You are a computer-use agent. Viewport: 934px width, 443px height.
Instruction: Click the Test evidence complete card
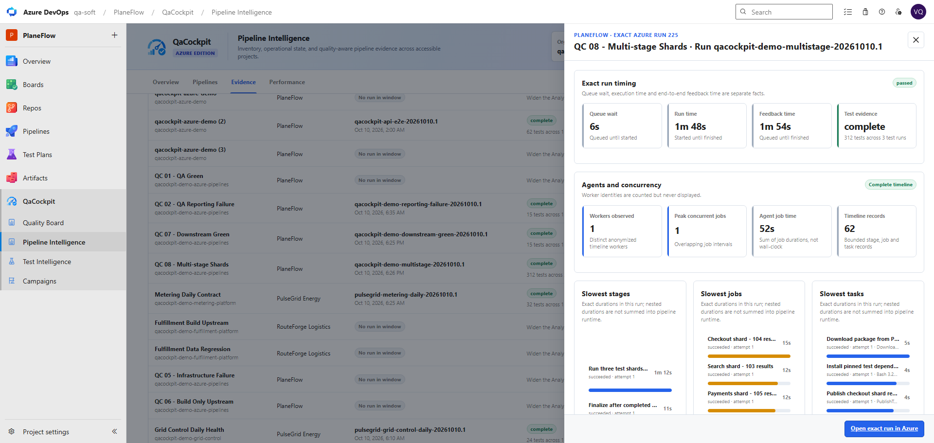877,125
